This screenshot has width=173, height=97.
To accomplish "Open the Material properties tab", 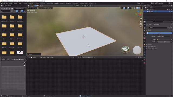I will pyautogui.click(x=144, y=60).
